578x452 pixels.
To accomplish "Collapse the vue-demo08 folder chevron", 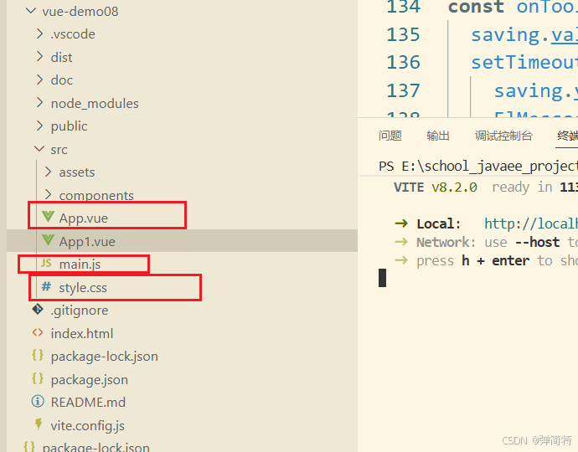I will click(31, 11).
